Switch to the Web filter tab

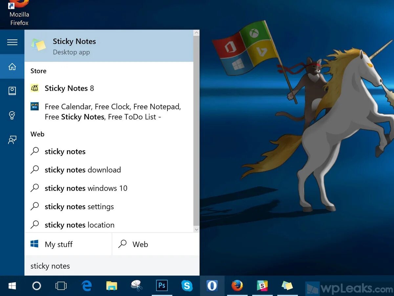pos(156,244)
